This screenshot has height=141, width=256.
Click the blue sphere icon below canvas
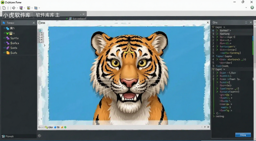(x=55, y=127)
